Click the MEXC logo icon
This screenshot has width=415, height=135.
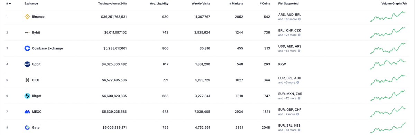tap(27, 112)
